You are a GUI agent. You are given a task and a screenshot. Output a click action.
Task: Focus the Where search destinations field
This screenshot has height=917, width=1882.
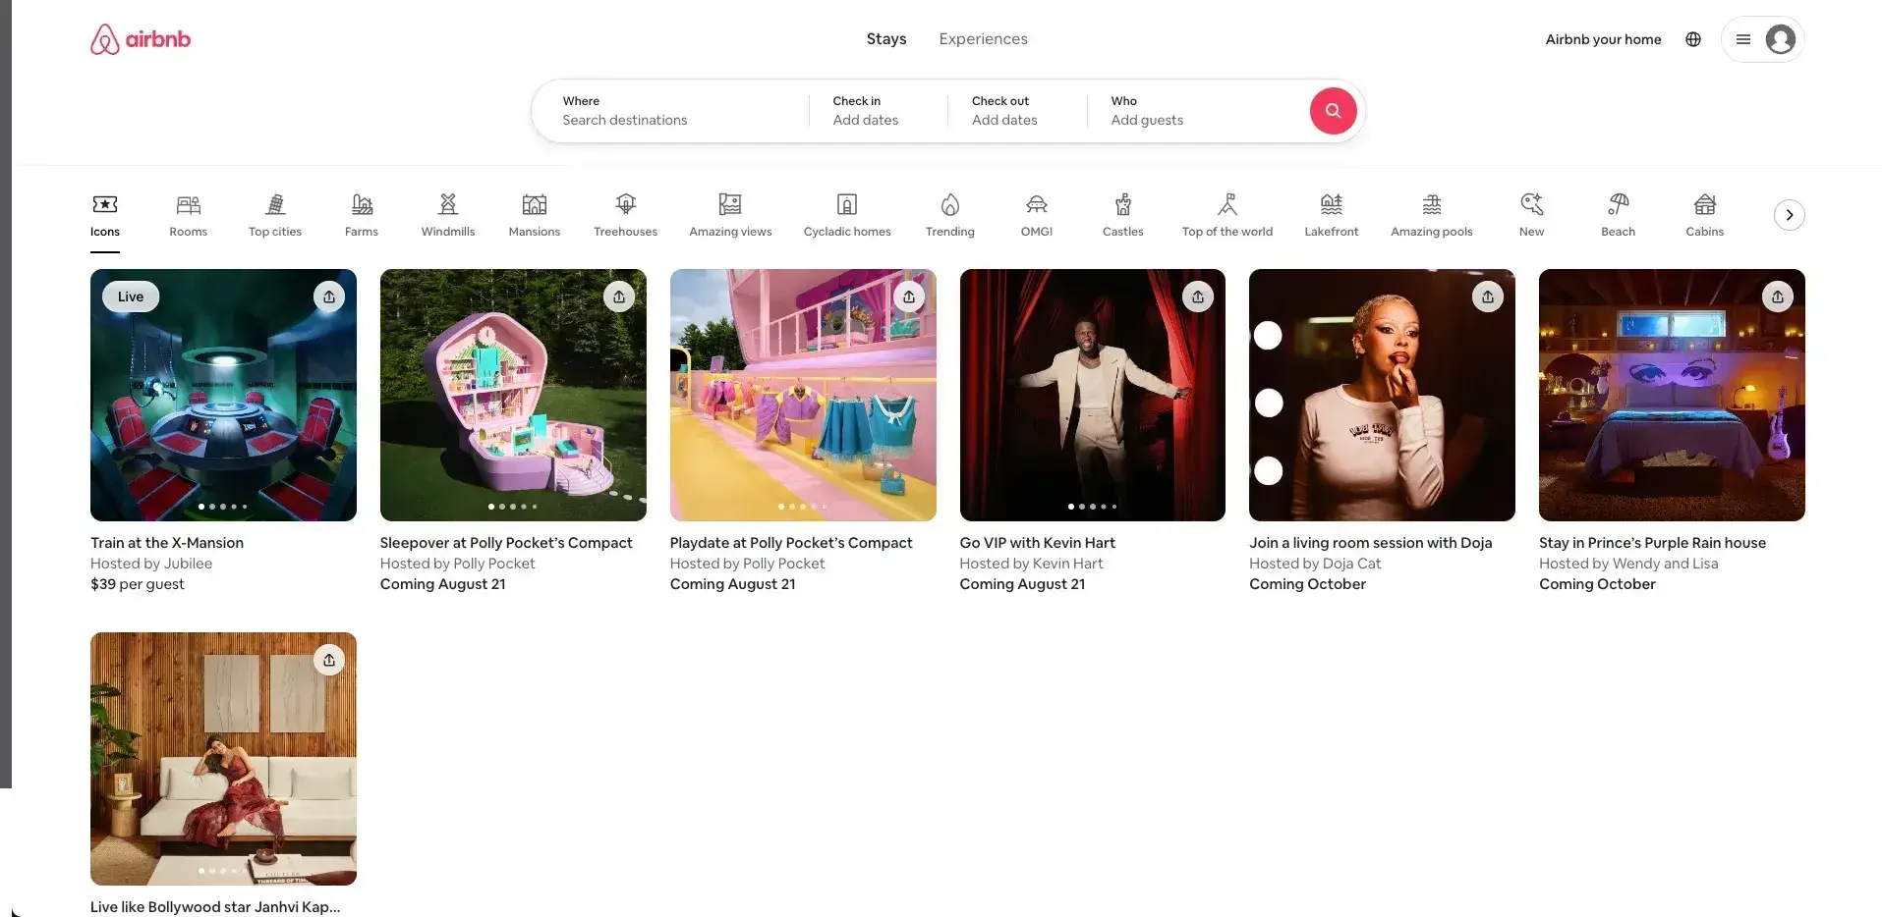(x=671, y=111)
